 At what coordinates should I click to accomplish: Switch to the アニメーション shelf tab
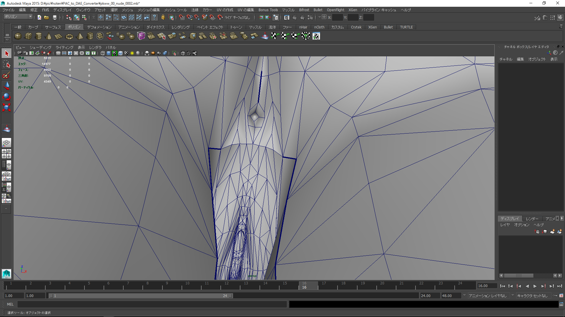click(129, 27)
